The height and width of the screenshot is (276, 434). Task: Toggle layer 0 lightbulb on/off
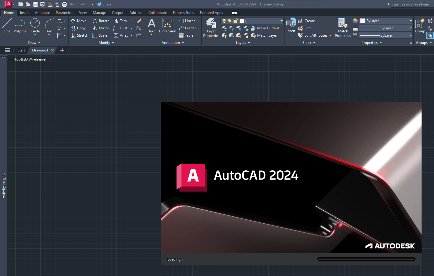[x=224, y=21]
